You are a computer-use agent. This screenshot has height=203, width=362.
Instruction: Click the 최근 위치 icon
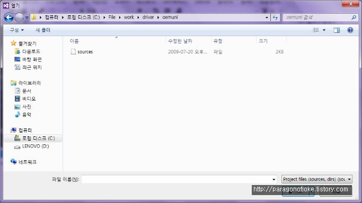(17, 67)
